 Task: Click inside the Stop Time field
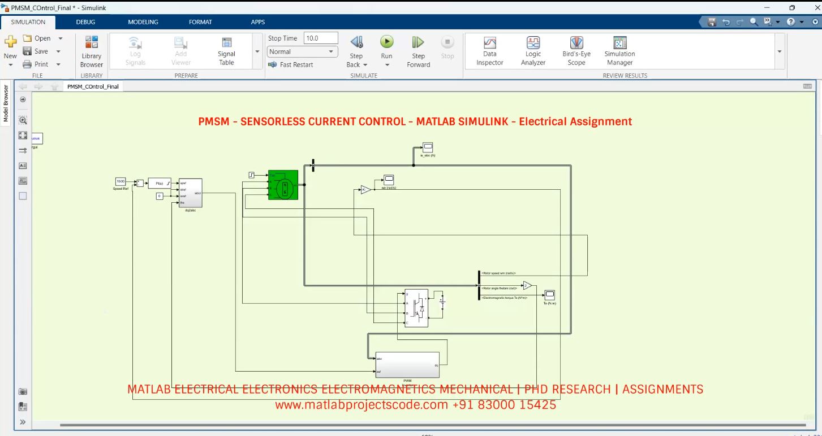coord(320,37)
